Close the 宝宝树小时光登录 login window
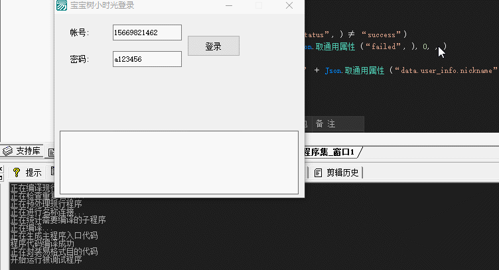The image size is (499, 270). tap(289, 6)
